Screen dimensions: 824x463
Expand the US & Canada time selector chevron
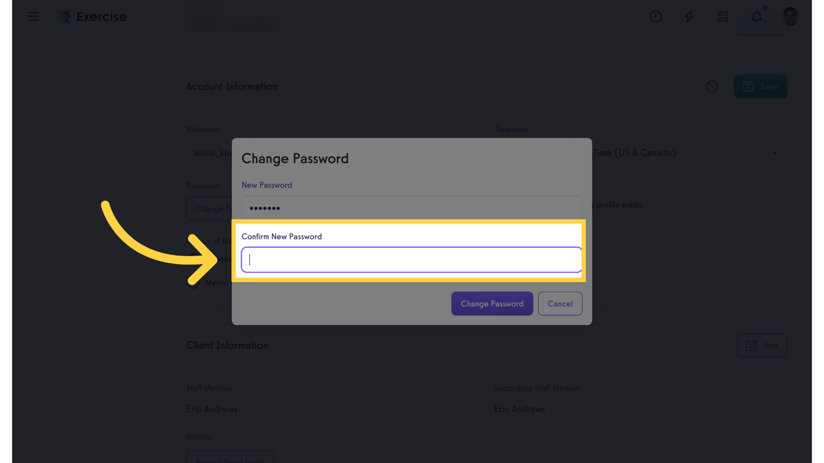775,153
